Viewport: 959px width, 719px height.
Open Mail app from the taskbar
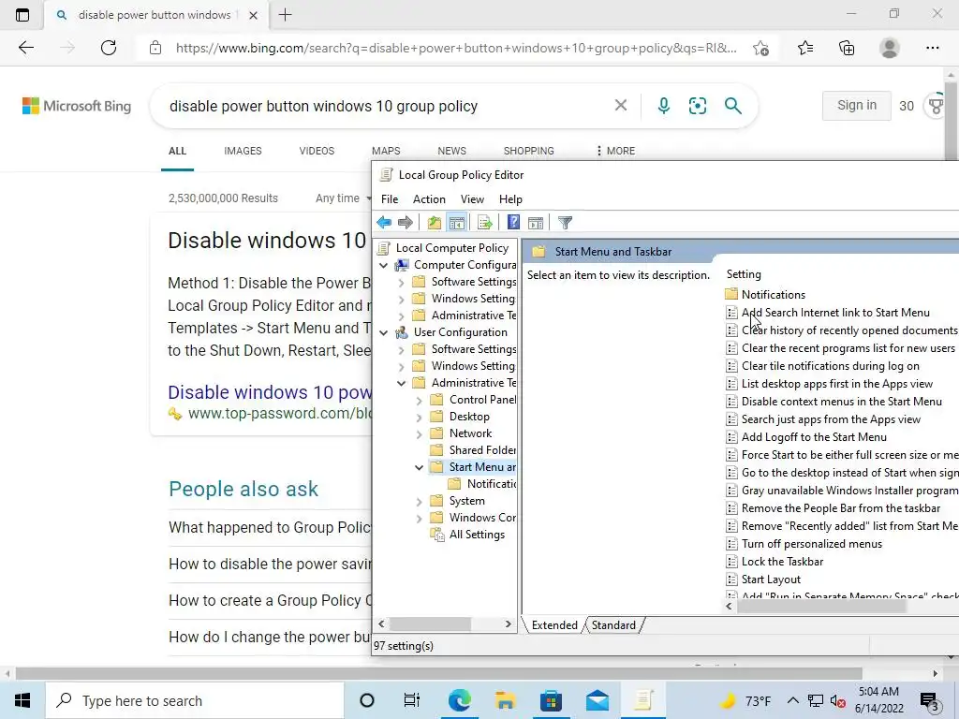597,700
